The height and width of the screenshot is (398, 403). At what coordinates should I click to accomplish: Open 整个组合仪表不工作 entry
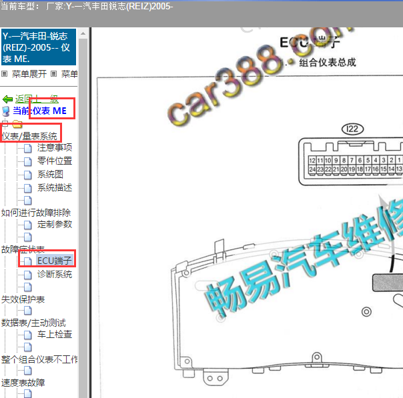pos(39,359)
